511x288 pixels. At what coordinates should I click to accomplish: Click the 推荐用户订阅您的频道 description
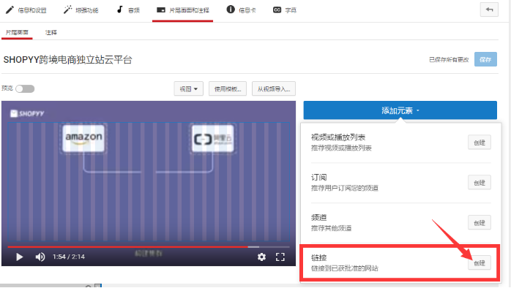click(345, 188)
